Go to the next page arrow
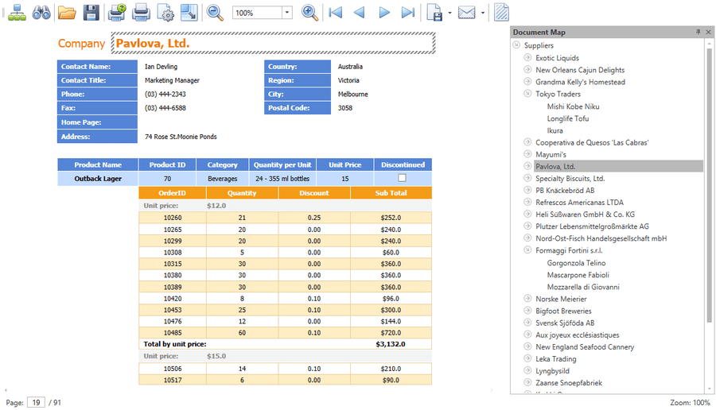Viewport: 716px width, 410px height. point(384,12)
